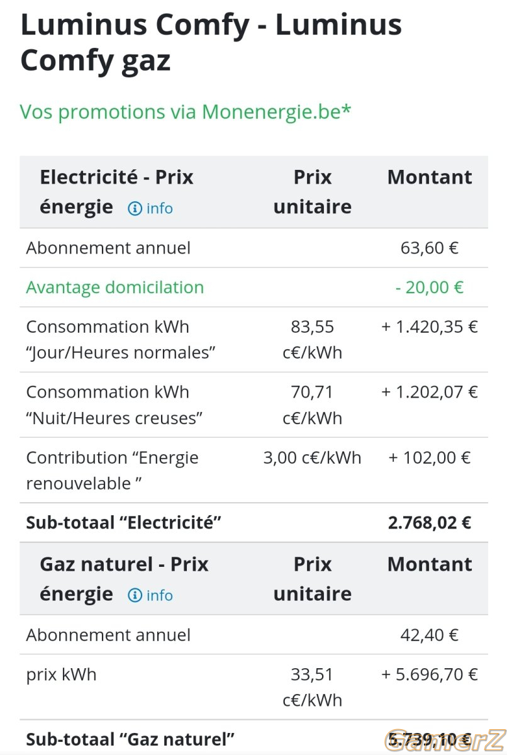
Task: Click the - 20,00 € discount amount
Action: click(x=430, y=288)
